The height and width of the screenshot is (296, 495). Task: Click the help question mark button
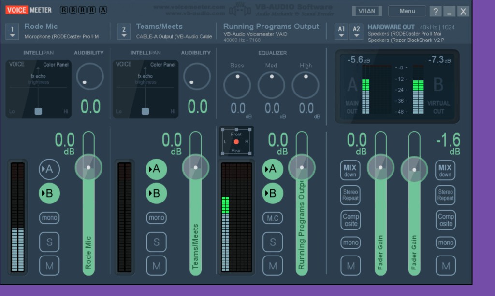tap(436, 12)
